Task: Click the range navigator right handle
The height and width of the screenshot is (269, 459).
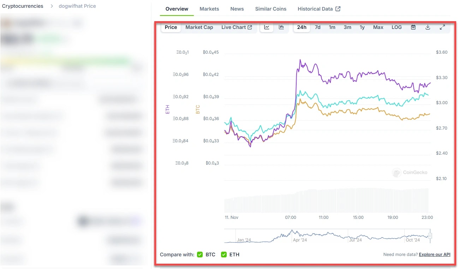Action: tap(430, 236)
